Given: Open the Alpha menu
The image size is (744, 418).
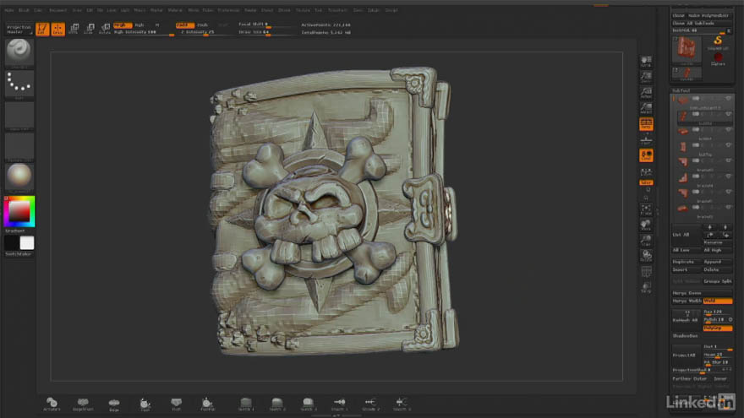Looking at the screenshot, I should (9, 10).
